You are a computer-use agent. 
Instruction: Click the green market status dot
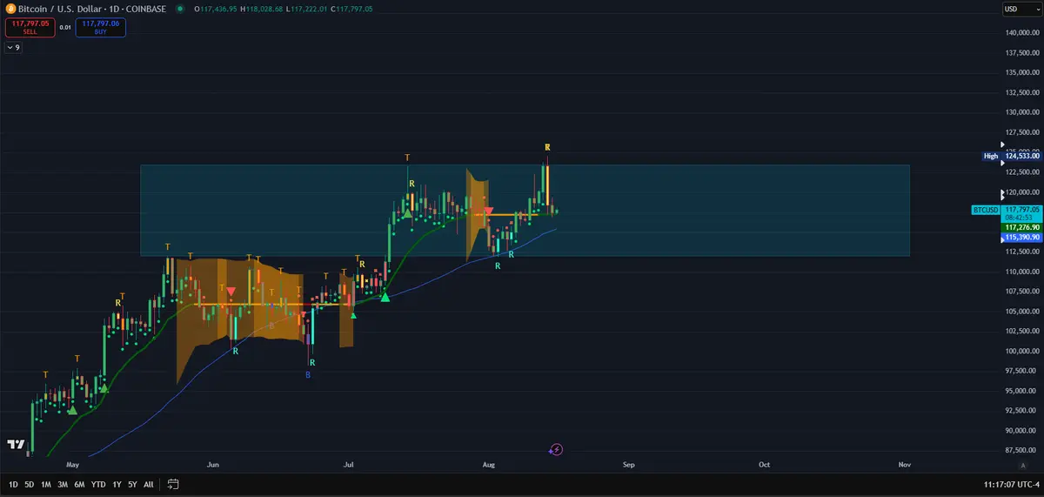coord(180,9)
